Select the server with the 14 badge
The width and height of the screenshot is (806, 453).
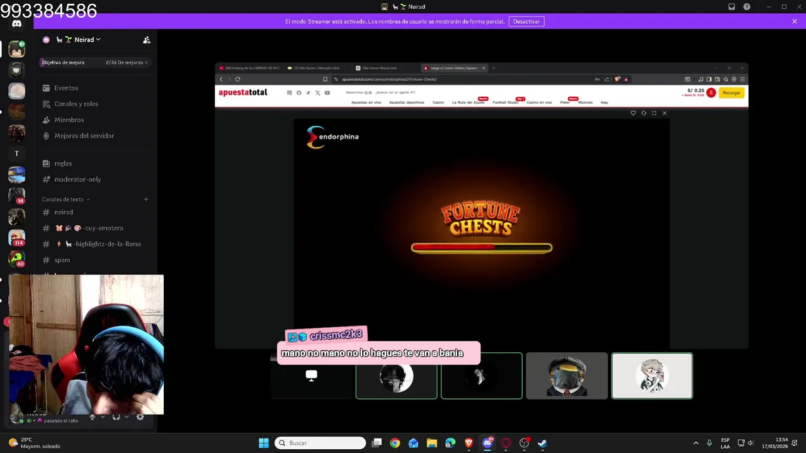tap(16, 196)
